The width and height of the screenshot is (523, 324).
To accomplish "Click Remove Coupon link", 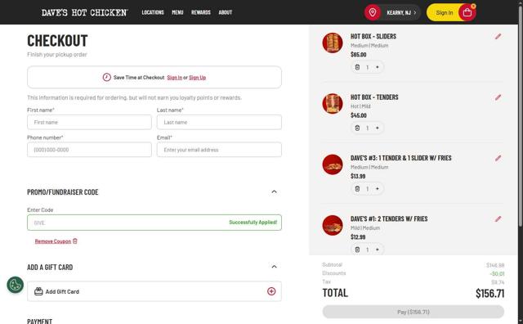I will 53,241.
